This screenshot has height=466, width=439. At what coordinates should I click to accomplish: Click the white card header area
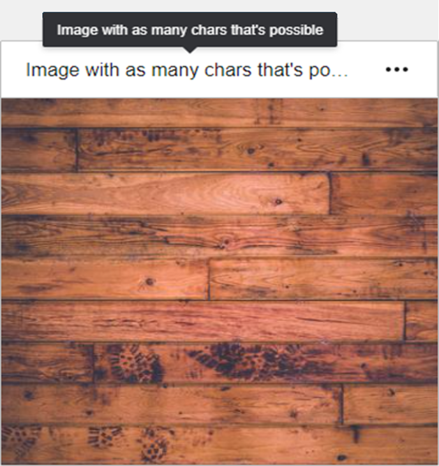tap(219, 69)
